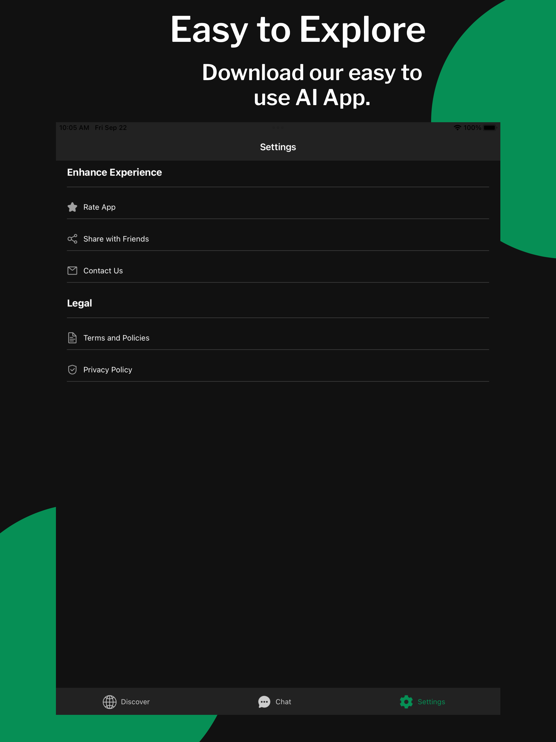
Task: Tap the document icon beside Terms and Policies
Action: tap(72, 338)
